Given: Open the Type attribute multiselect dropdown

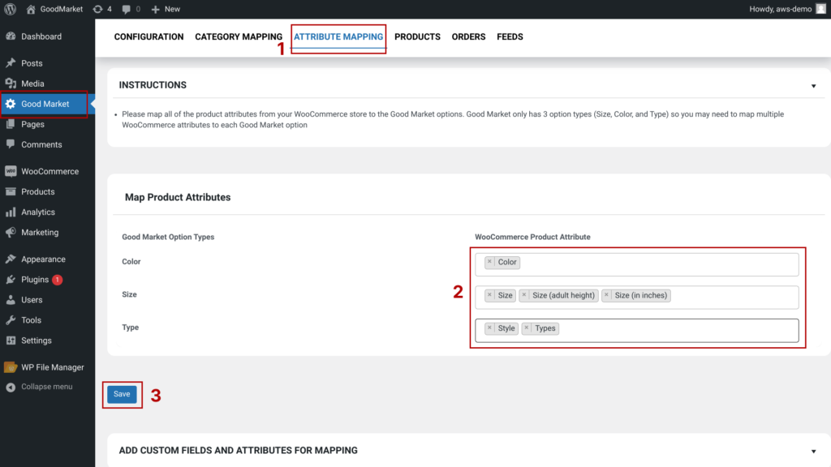Looking at the screenshot, I should click(x=674, y=329).
